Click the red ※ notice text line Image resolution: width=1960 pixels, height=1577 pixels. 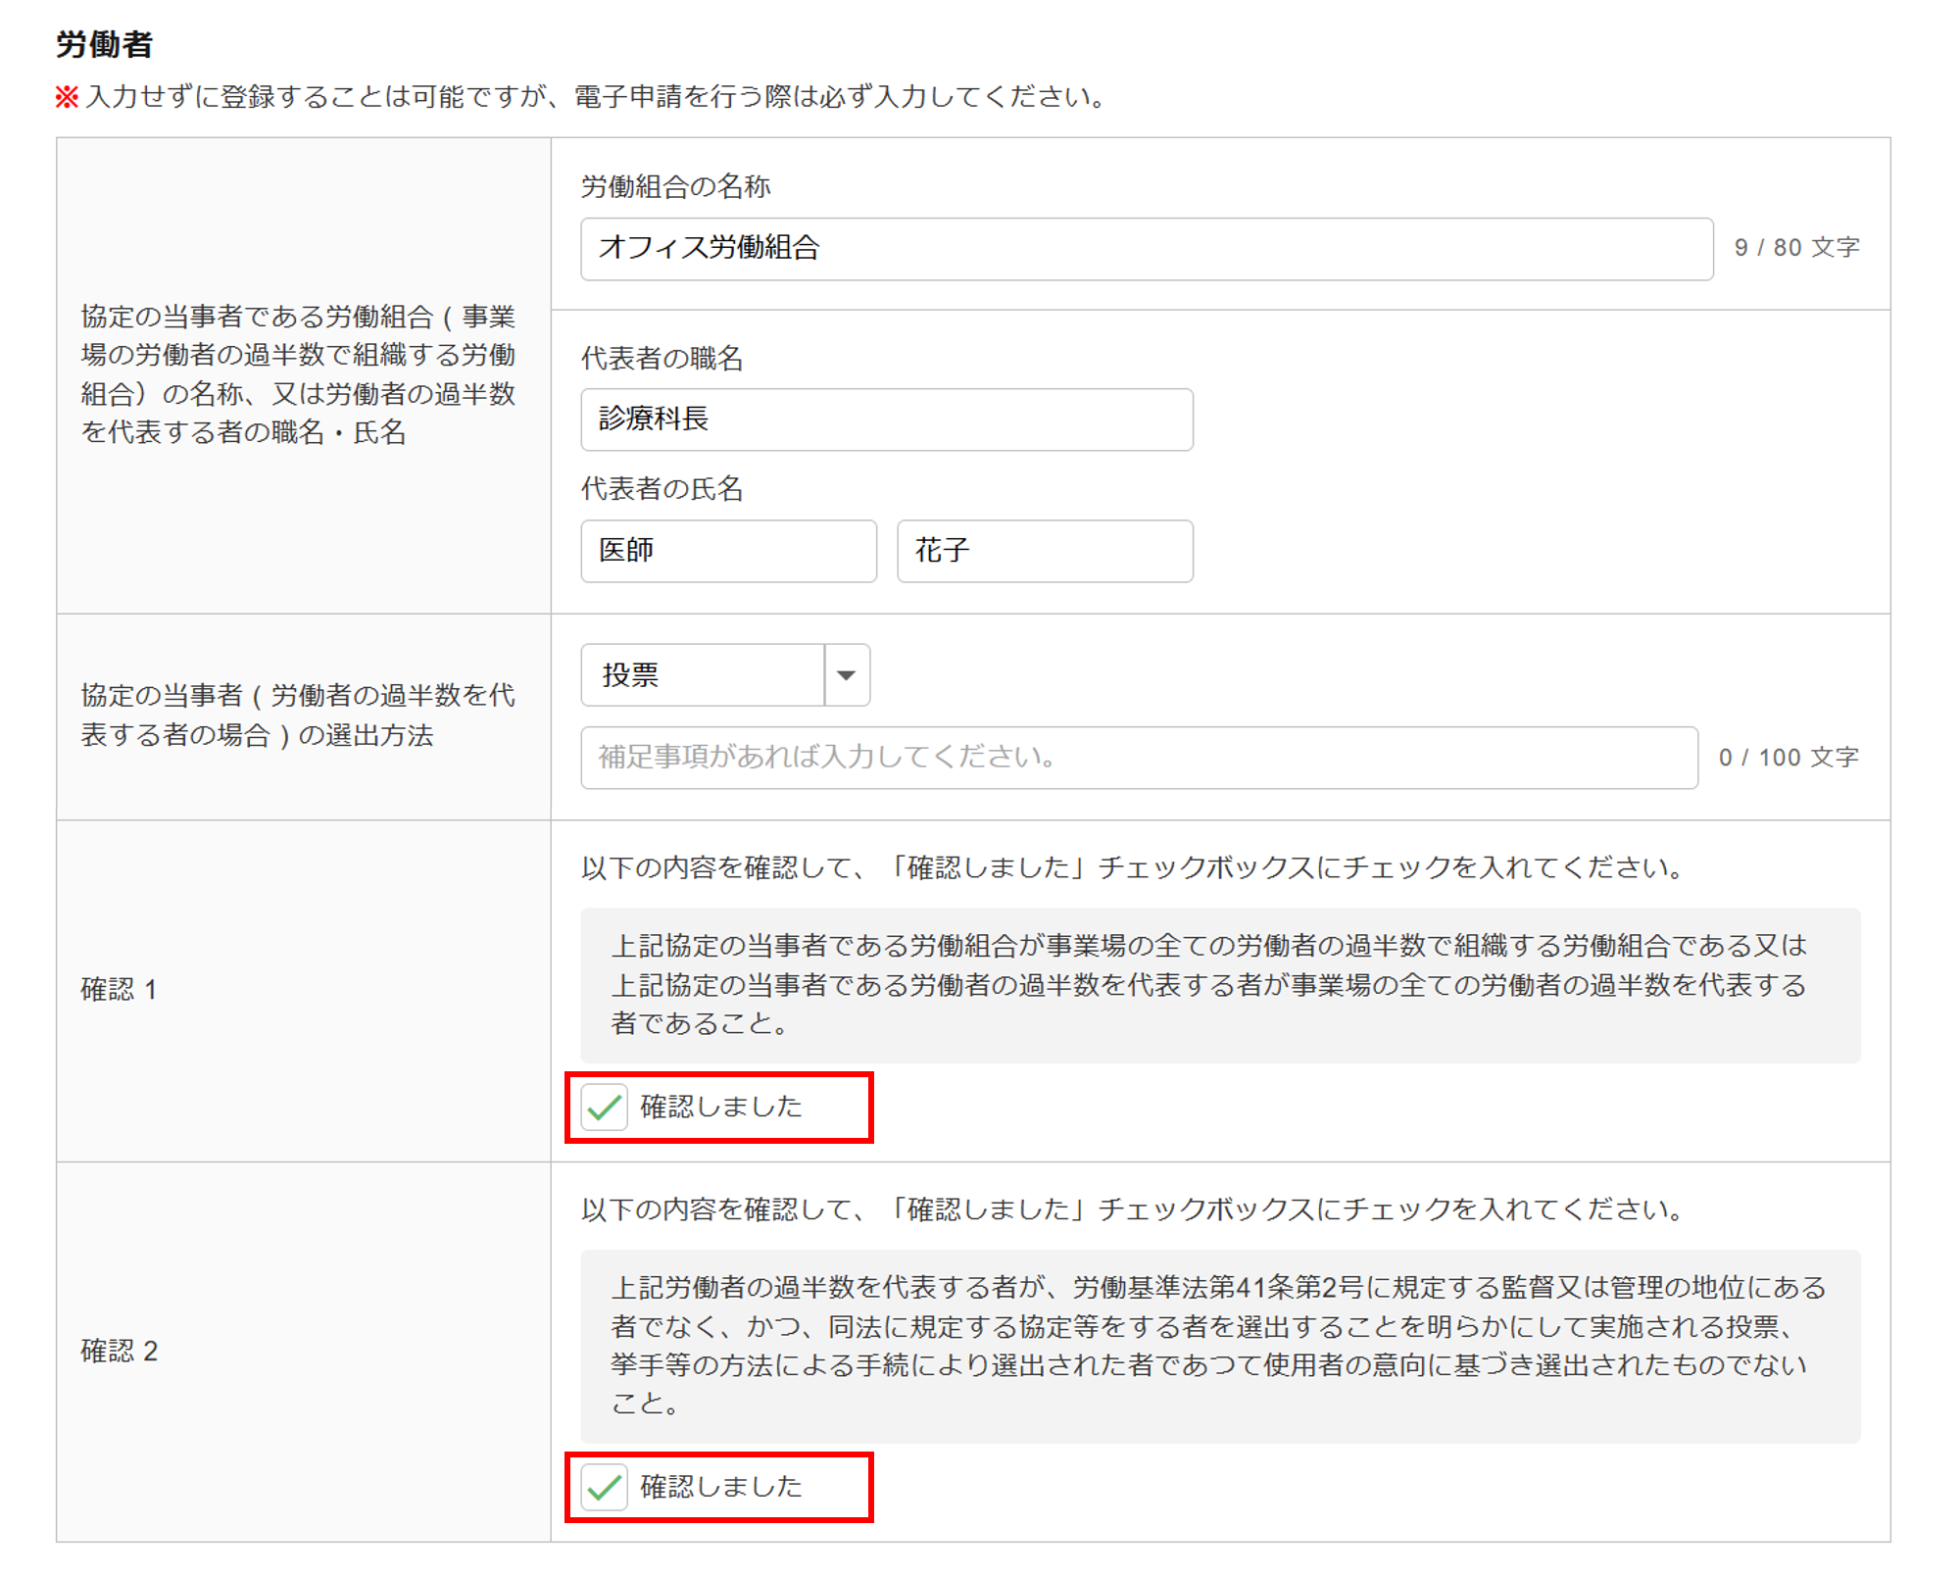pos(581,96)
